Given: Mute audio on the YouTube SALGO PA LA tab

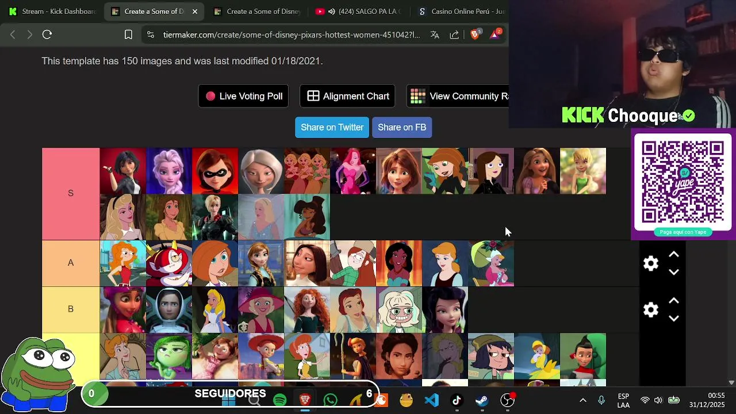Looking at the screenshot, I should [x=331, y=11].
